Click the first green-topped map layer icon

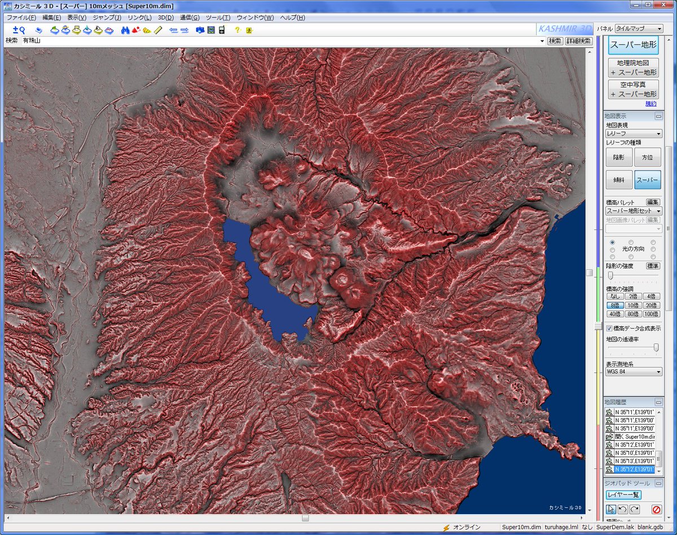[55, 30]
